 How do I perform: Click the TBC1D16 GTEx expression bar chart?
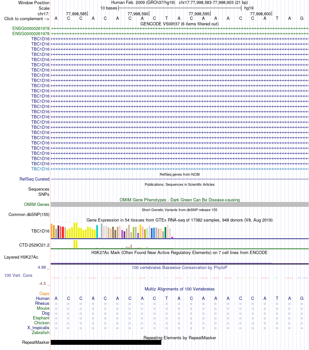coord(112,231)
